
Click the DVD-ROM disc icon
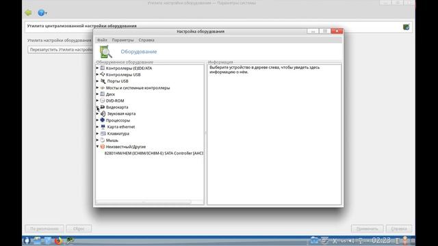[x=103, y=100]
